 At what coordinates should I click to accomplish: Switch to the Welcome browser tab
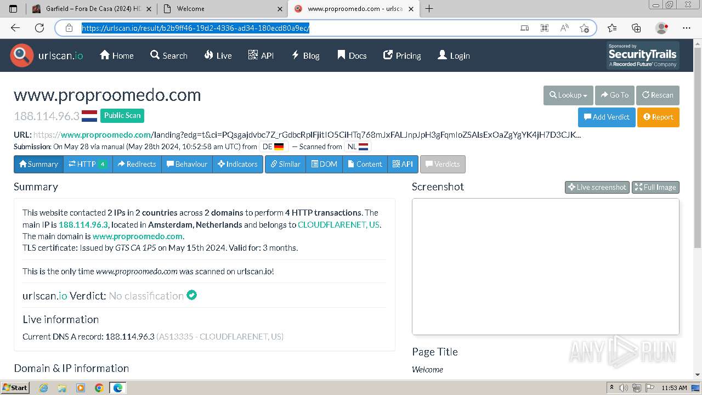tap(222, 9)
